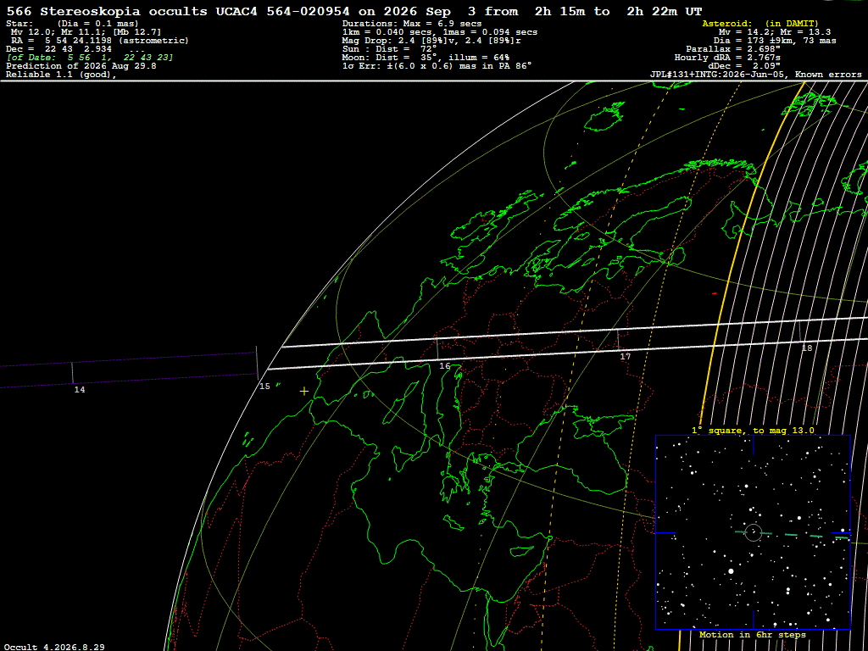This screenshot has width=868, height=651.
Task: Click the small red marker near Russia
Action: [x=714, y=293]
